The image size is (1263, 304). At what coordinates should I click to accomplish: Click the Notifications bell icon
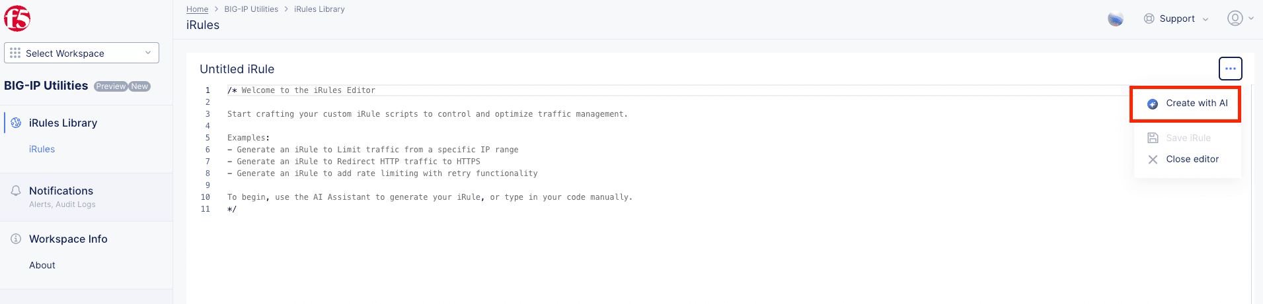pos(16,191)
